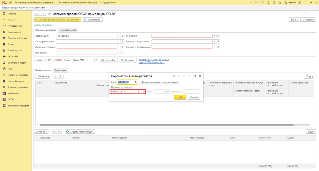Open calendar picker for Дата field
Screen dimensions: 319x171
click(x=136, y=82)
